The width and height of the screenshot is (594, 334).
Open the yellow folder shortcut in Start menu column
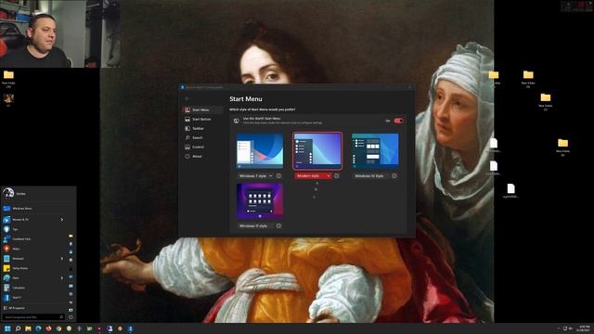[x=71, y=236]
